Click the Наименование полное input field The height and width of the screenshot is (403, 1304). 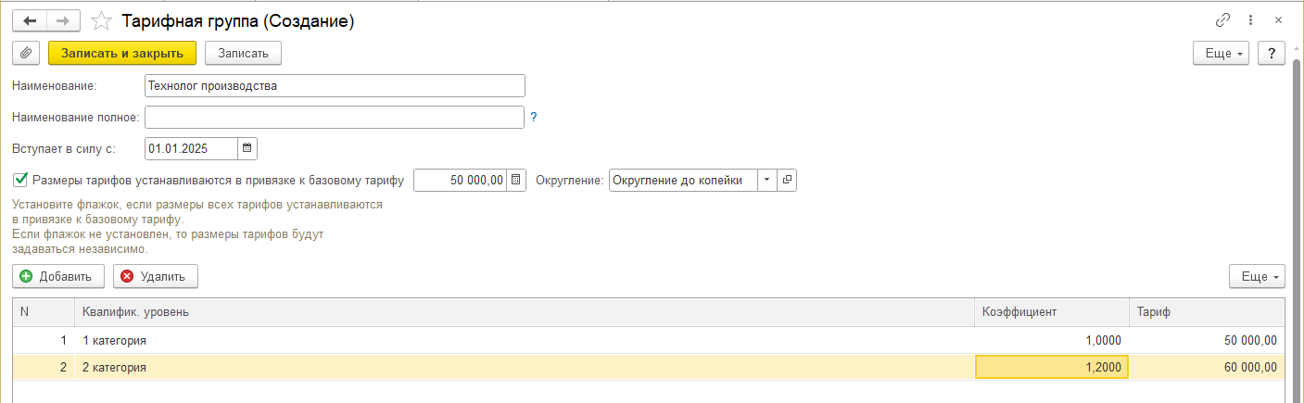point(335,118)
